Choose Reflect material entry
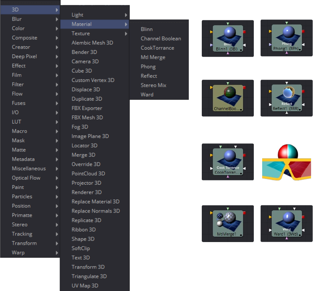Image resolution: width=313 pixels, height=291 pixels. 149,76
